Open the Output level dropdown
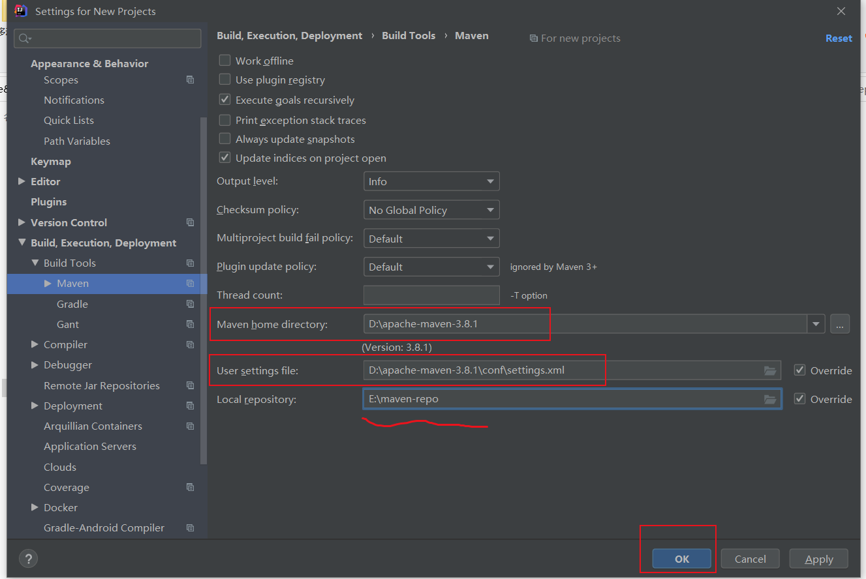The image size is (866, 579). [x=431, y=181]
